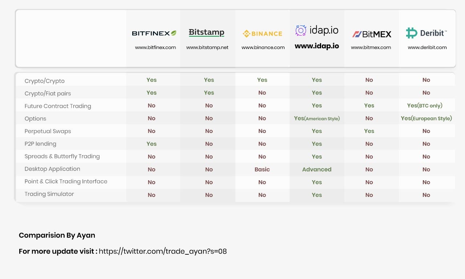Click Deribit's No in Perpetual Swaps row
The image size is (465, 279).
point(426,131)
